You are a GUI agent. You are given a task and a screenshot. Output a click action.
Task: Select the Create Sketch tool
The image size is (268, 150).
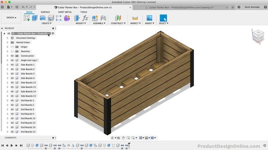[x=27, y=18]
